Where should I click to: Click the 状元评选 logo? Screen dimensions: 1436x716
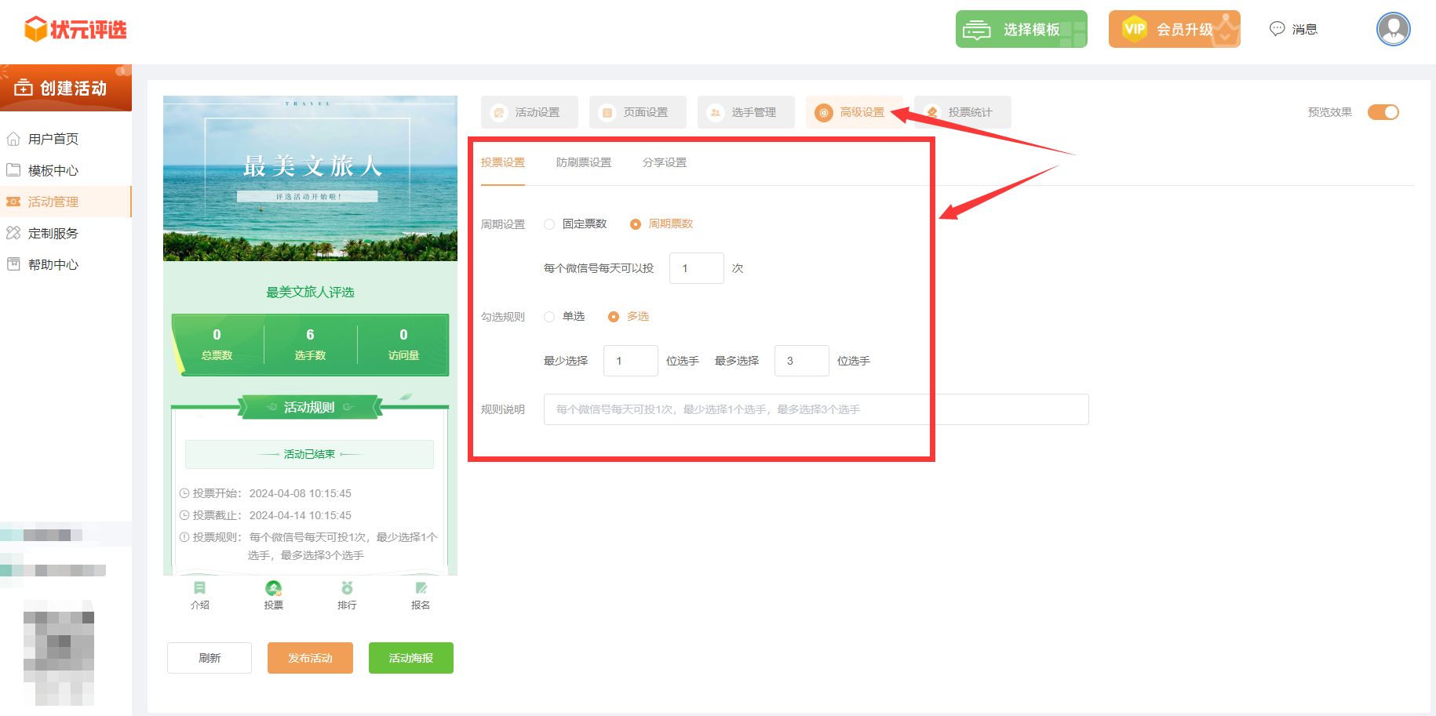(x=75, y=30)
